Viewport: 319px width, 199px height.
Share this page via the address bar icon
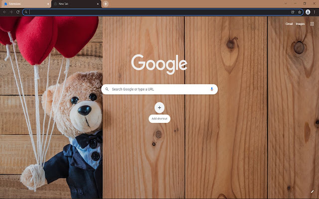coord(293,12)
